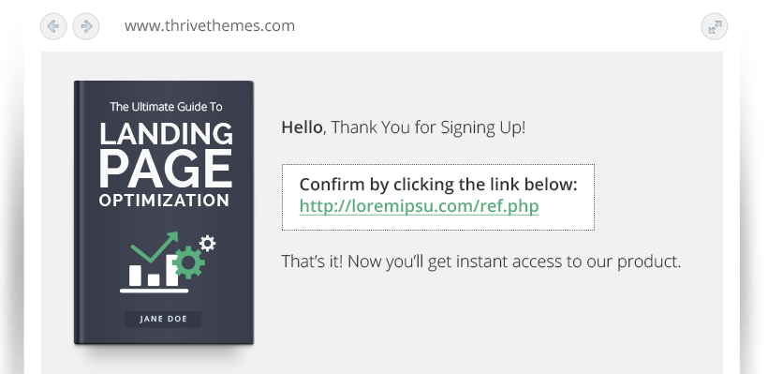The height and width of the screenshot is (374, 768).
Task: Click the dotted confirmation box
Action: click(x=438, y=197)
